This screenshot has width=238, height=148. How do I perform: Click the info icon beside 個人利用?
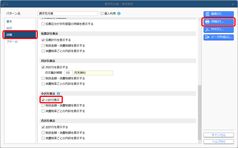point(119,14)
